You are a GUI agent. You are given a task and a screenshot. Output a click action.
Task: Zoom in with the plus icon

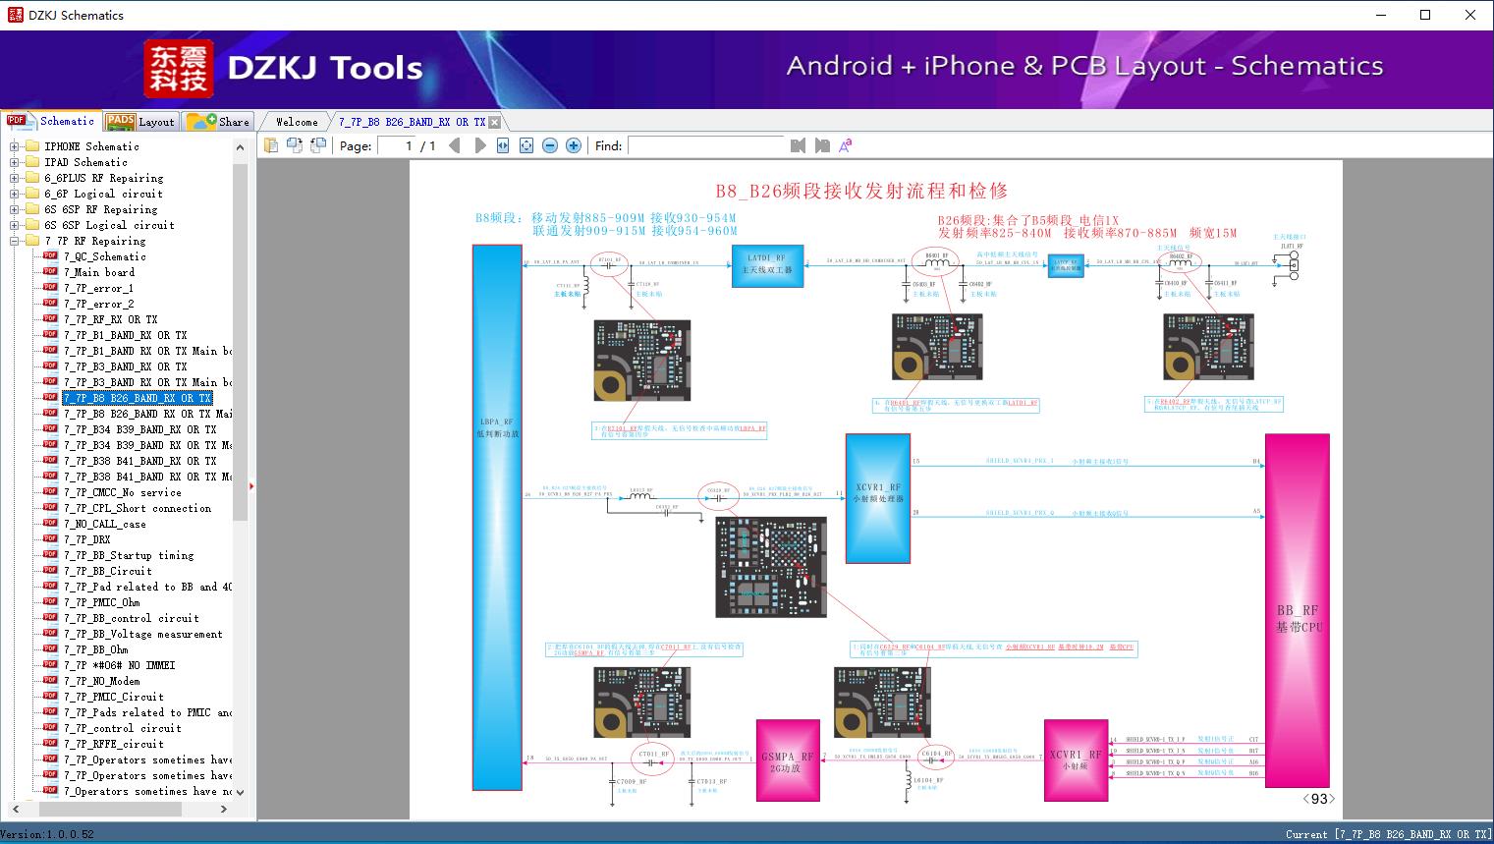pos(574,145)
